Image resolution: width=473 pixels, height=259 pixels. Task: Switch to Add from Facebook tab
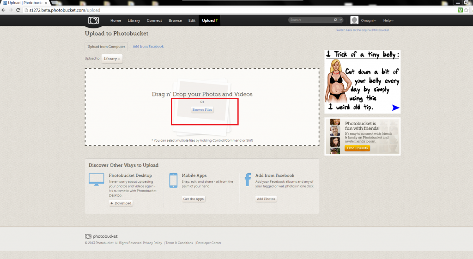(148, 47)
